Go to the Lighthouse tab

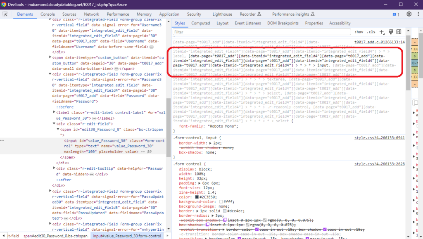point(222,14)
